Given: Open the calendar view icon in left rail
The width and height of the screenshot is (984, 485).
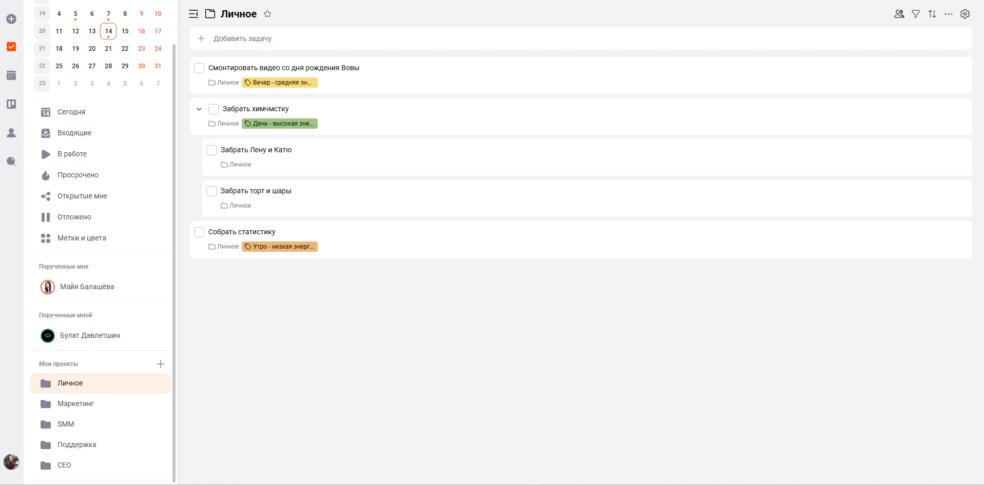Looking at the screenshot, I should 11,75.
